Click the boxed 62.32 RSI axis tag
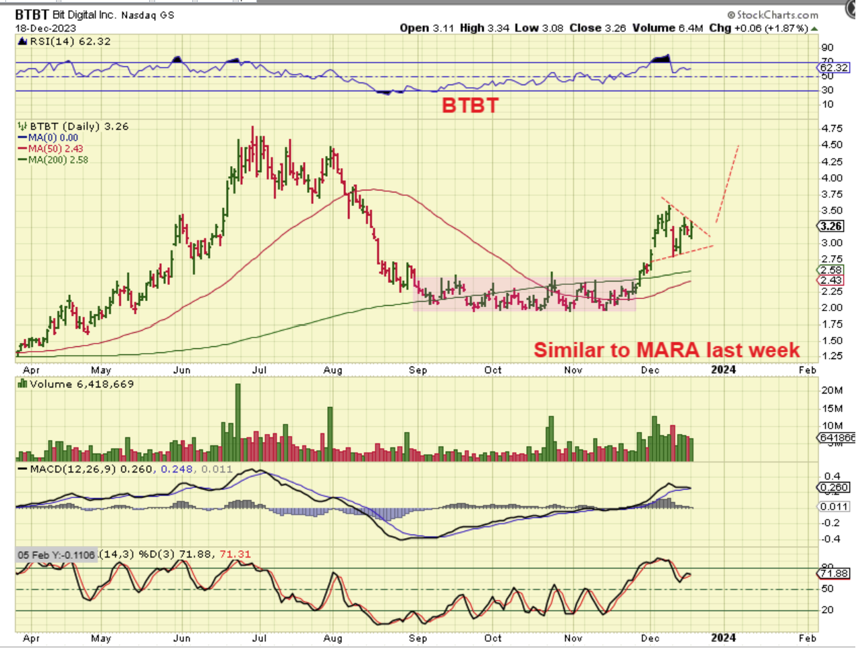856x648 pixels. point(834,67)
